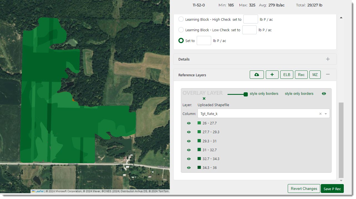This screenshot has height=199, width=356.
Task: Remove overlay layer with green X
Action: (x=204, y=99)
